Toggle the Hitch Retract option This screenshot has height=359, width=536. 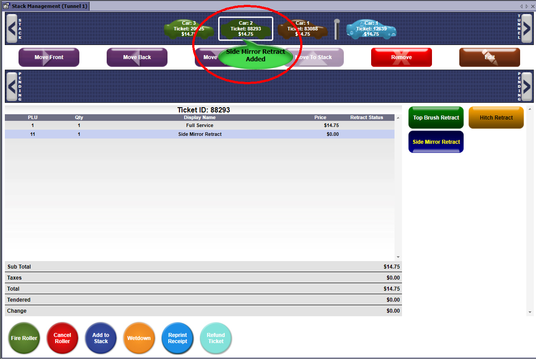pyautogui.click(x=496, y=118)
